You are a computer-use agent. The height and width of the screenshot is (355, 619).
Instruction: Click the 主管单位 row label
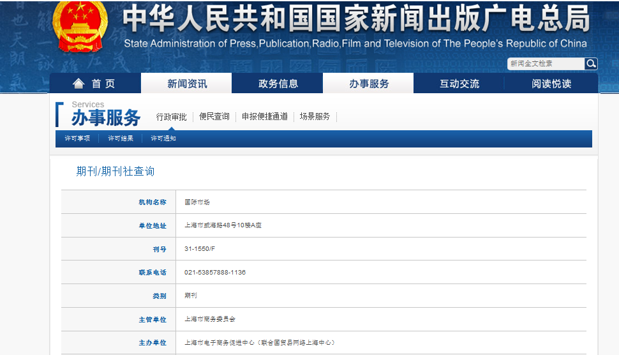(x=153, y=319)
